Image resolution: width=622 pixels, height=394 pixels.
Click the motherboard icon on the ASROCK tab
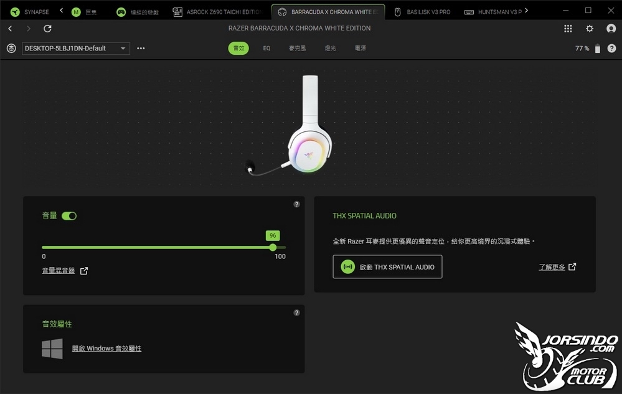tap(177, 12)
